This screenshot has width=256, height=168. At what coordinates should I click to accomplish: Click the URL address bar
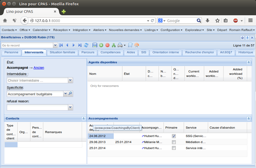pos(90,21)
